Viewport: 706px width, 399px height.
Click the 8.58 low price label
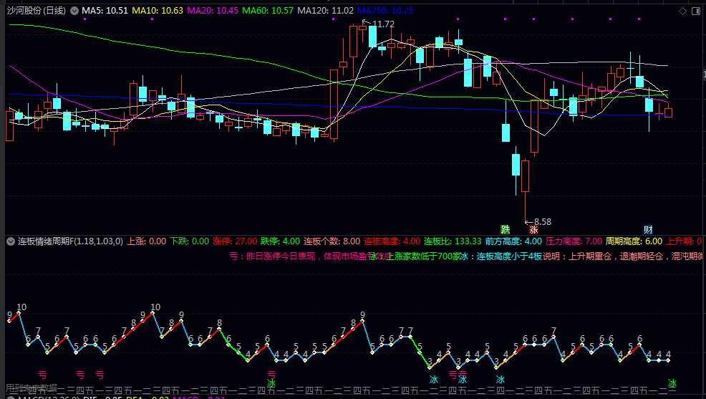click(x=542, y=222)
